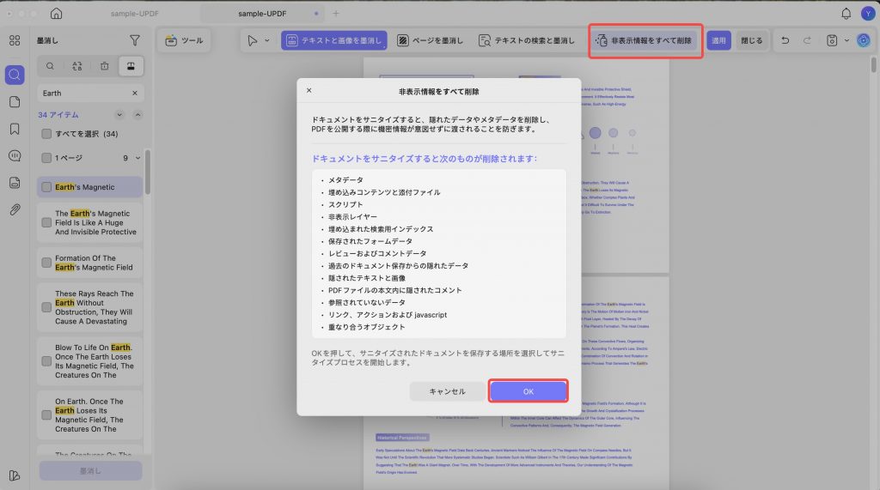Click the next result down chevron
The height and width of the screenshot is (490, 880).
[119, 115]
